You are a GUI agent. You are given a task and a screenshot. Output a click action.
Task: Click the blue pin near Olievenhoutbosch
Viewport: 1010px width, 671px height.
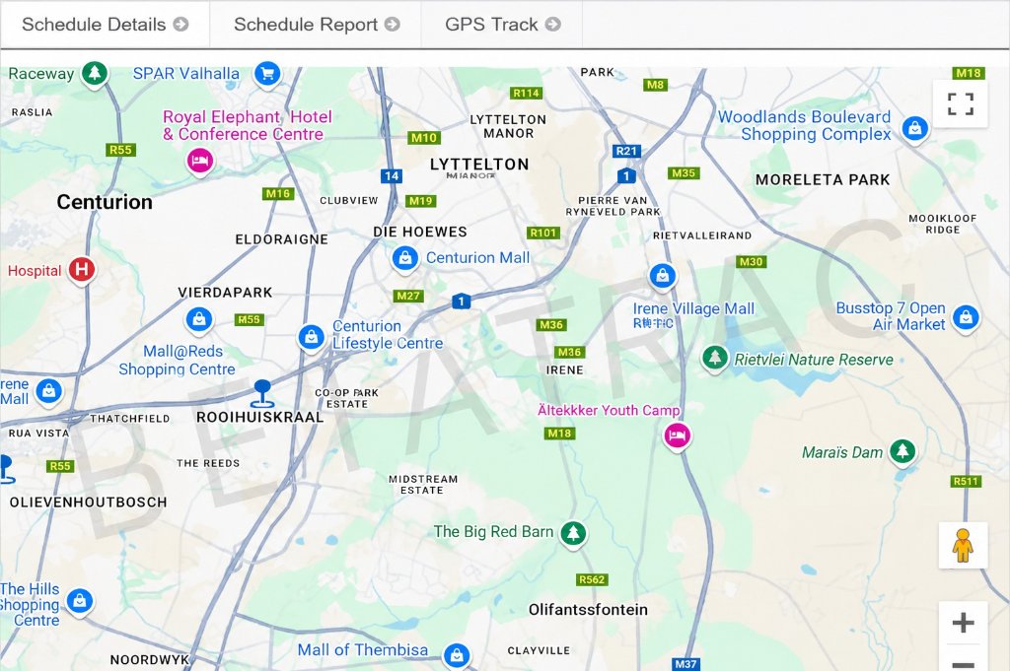6,468
